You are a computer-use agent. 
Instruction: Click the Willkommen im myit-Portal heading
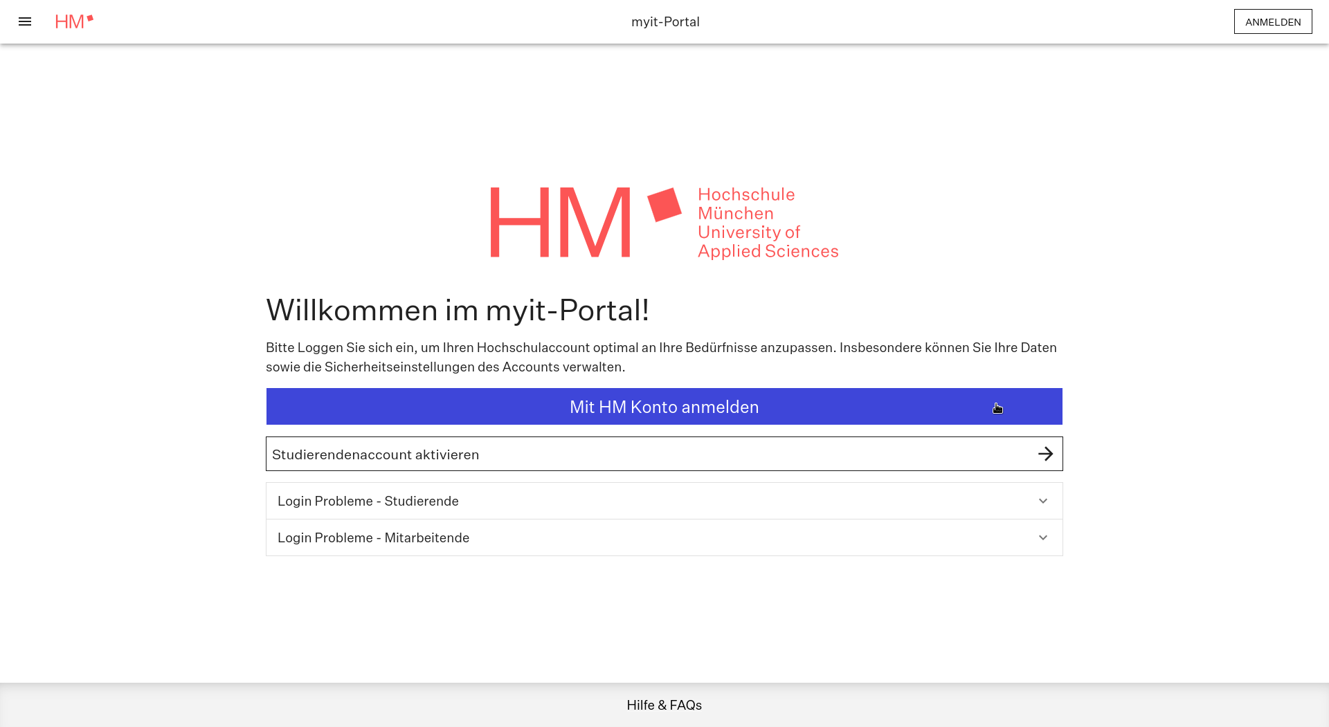coord(458,310)
